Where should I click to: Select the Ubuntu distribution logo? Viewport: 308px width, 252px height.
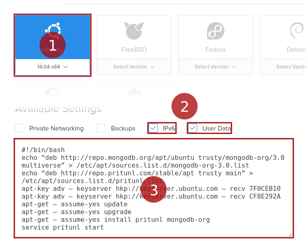[x=53, y=31]
